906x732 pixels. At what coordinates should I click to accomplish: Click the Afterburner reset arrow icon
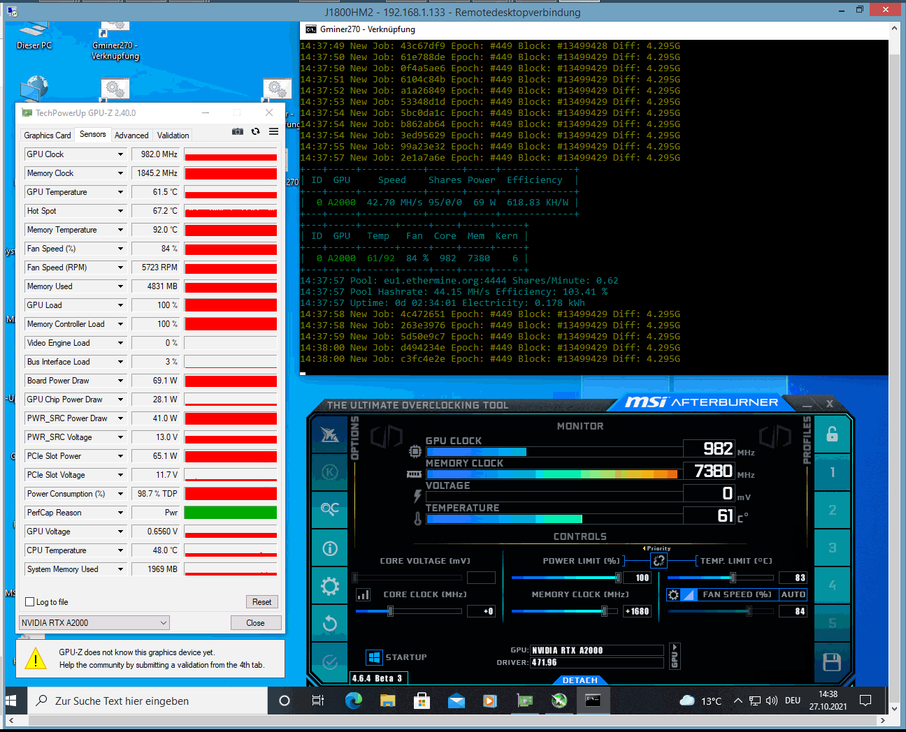[330, 624]
